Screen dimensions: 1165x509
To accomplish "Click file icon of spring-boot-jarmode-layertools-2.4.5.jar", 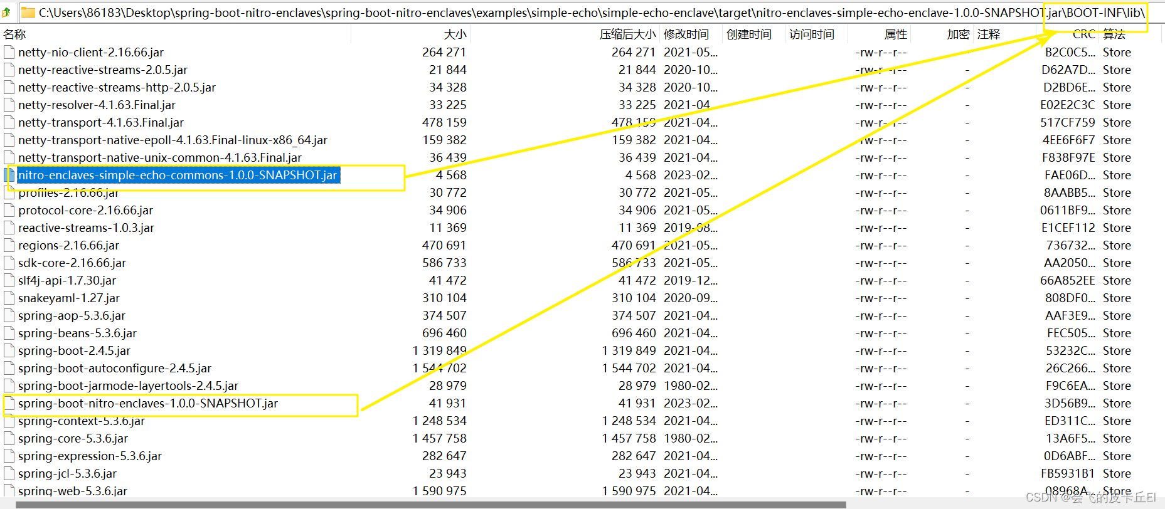I will coord(9,386).
